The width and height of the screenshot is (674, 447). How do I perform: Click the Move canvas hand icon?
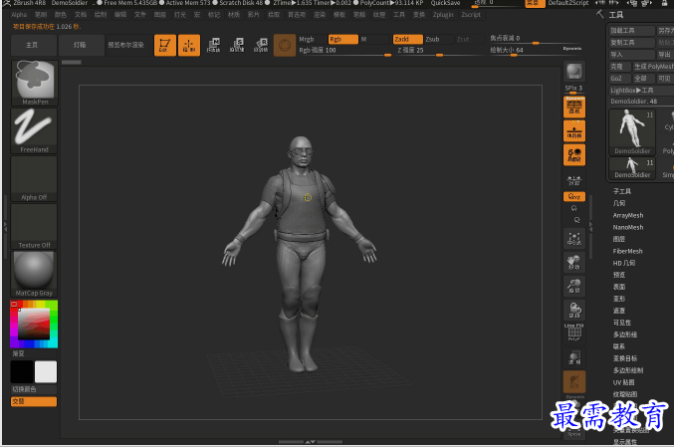[x=574, y=262]
